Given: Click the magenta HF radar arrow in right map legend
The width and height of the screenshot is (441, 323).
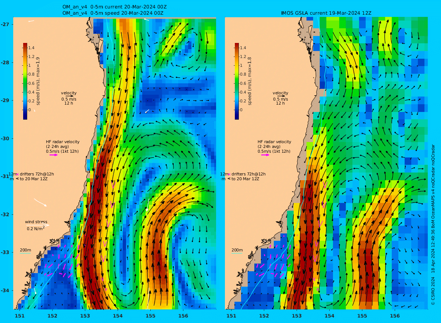Looking at the screenshot, I should (265, 155).
